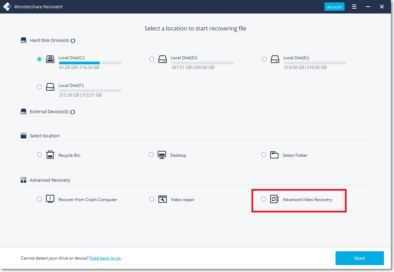Screen dimensions: 394x272
Task: Click the Recover from Crash Computer label
Action: pyautogui.click(x=88, y=200)
